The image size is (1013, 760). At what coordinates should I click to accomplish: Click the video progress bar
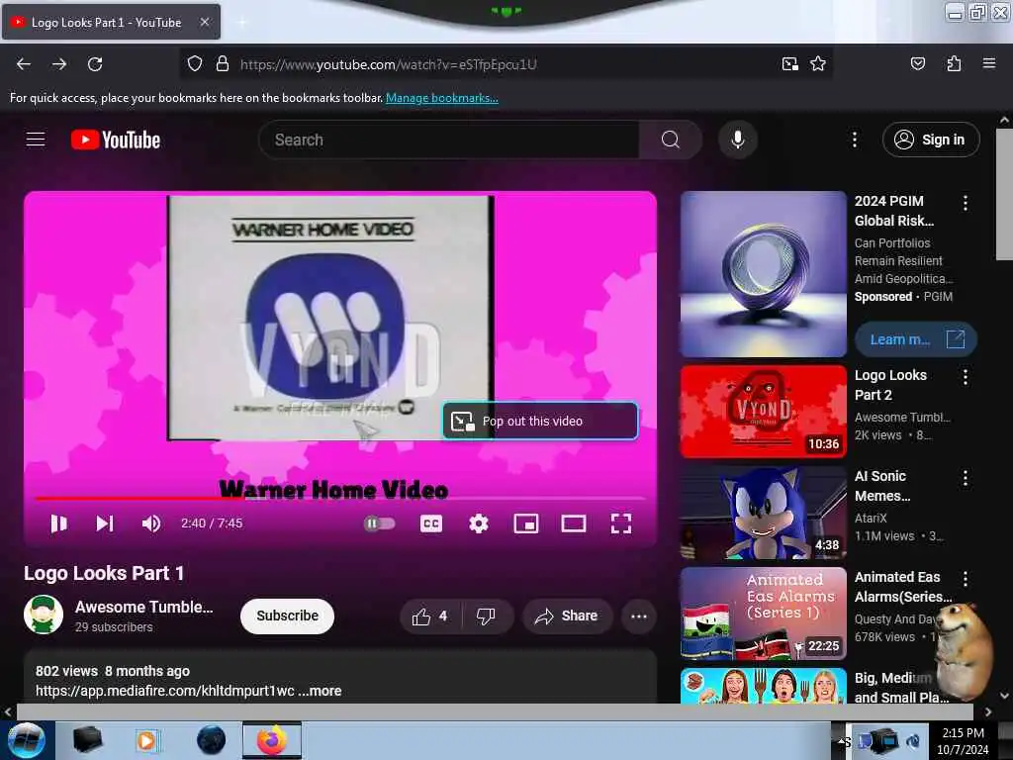(340, 499)
